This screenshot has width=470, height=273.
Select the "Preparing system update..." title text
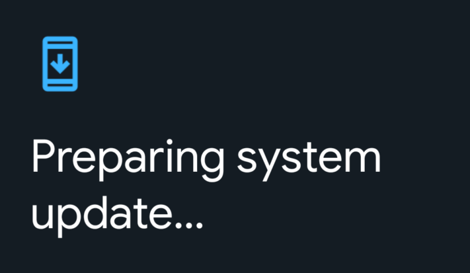(206, 188)
